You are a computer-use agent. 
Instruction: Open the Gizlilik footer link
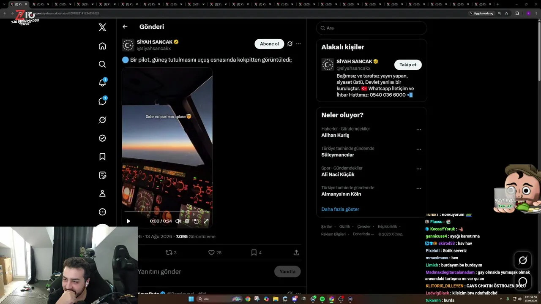(344, 227)
